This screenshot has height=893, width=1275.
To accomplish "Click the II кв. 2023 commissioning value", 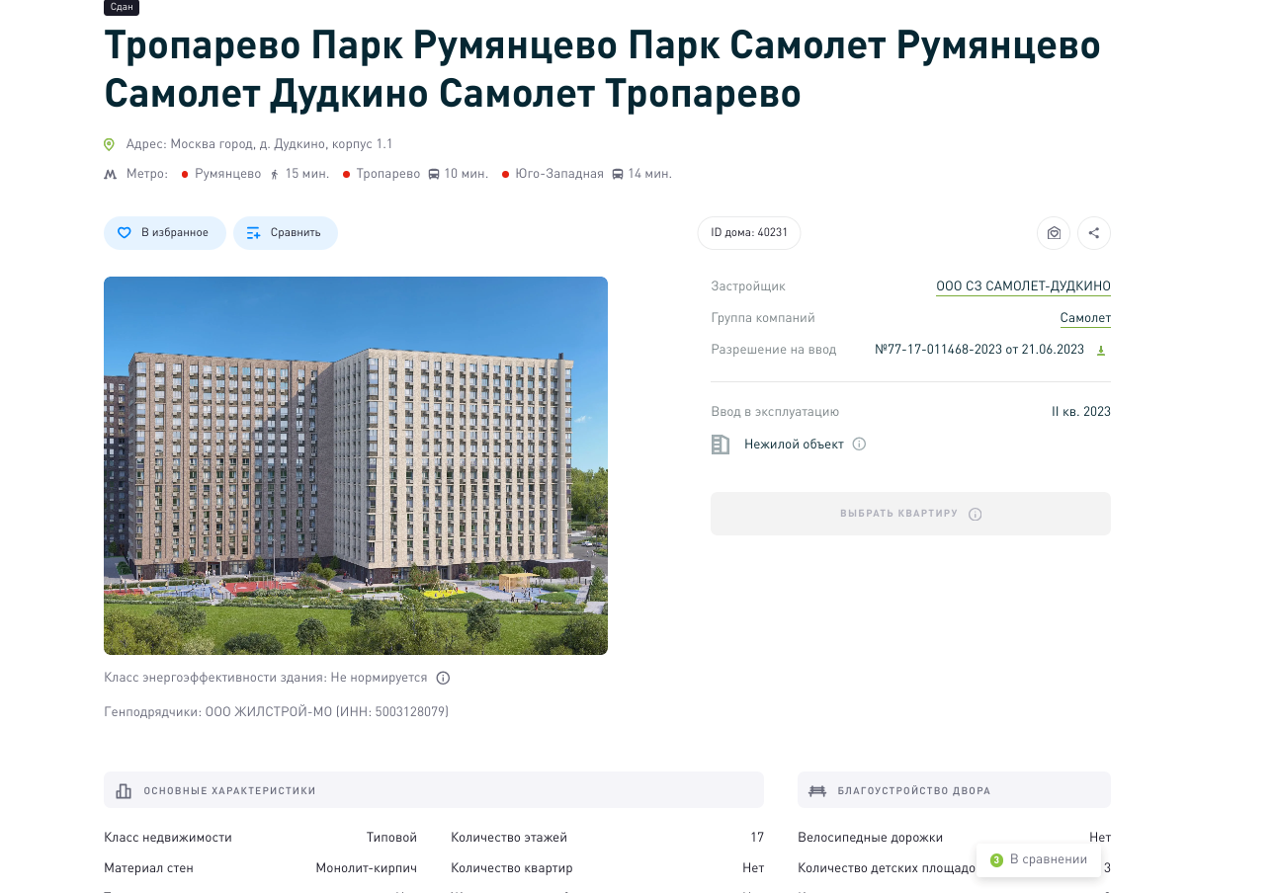I will 1081,412.
